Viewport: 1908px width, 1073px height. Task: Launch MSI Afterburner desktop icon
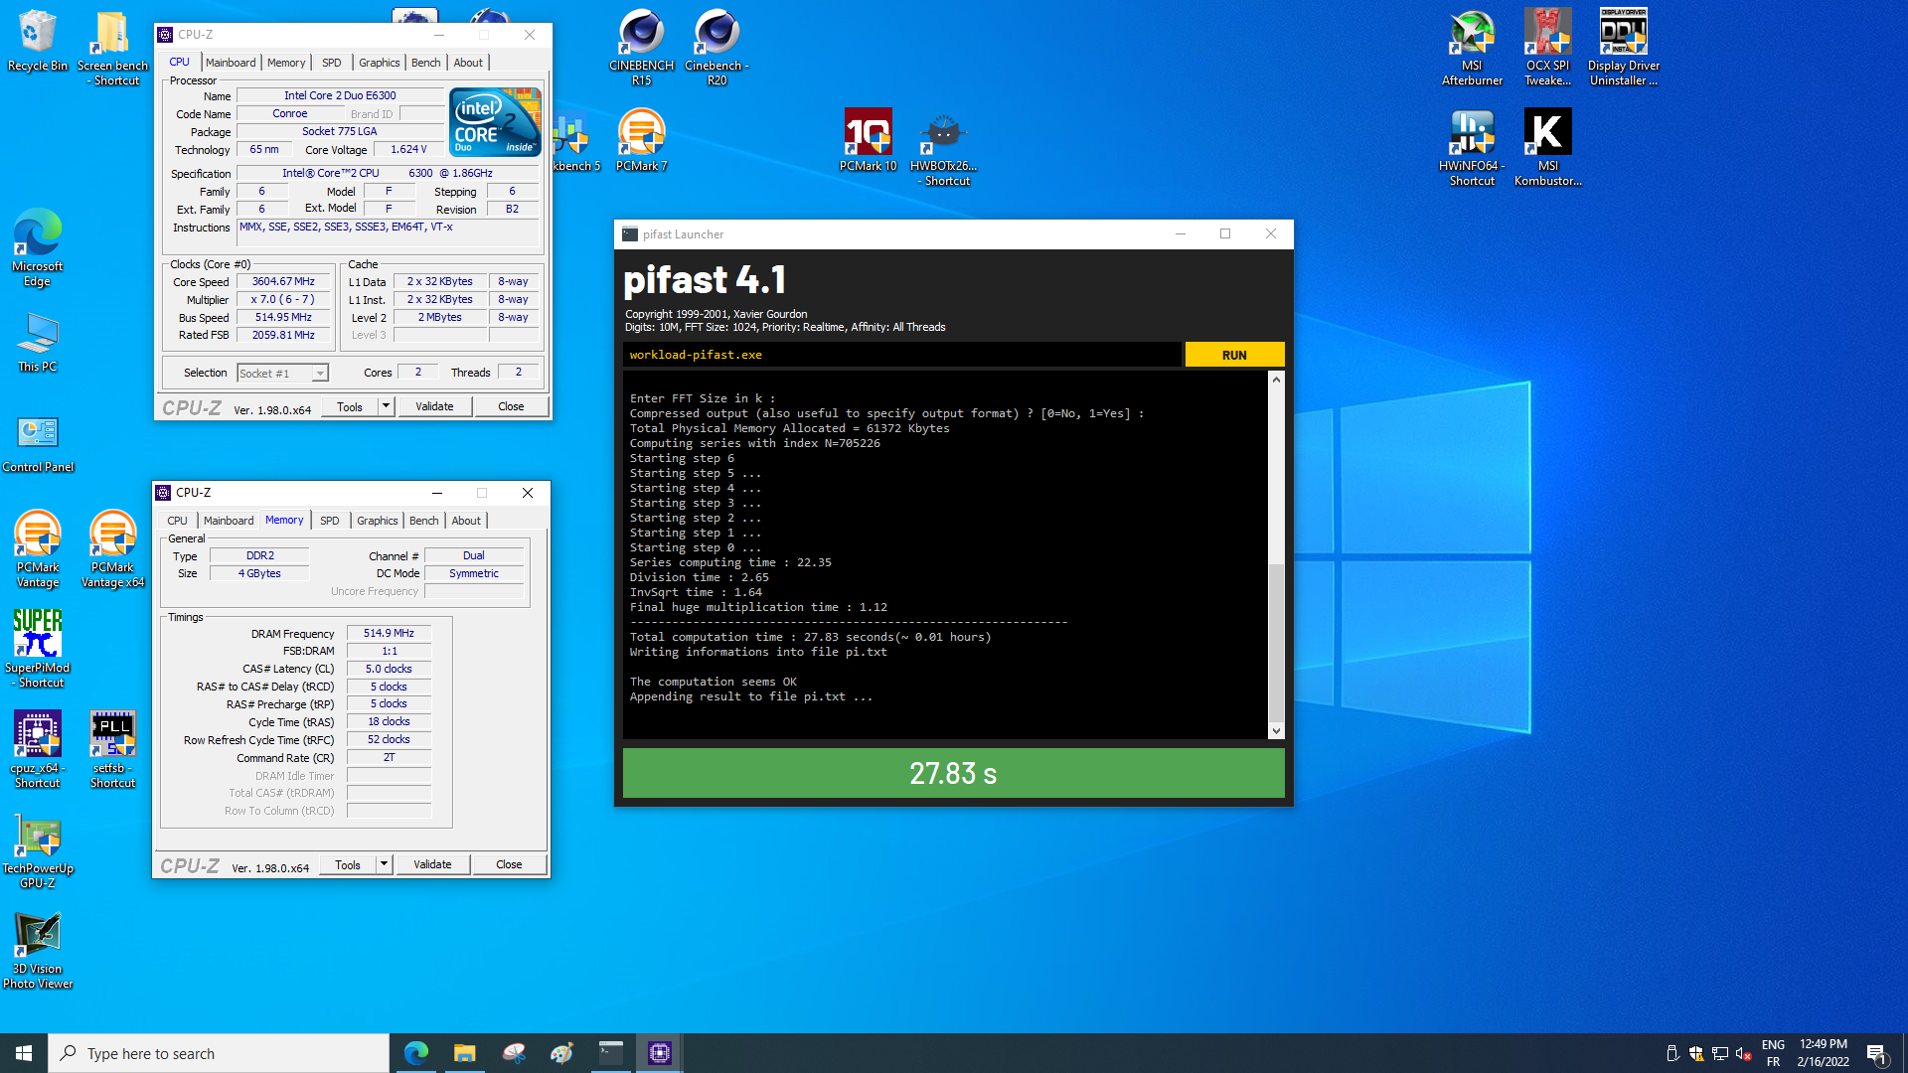[1472, 47]
